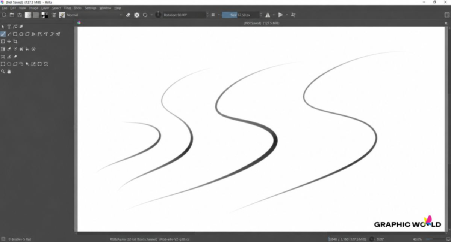Open the Normal blending mode dropdown
The height and width of the screenshot is (242, 451).
point(94,15)
